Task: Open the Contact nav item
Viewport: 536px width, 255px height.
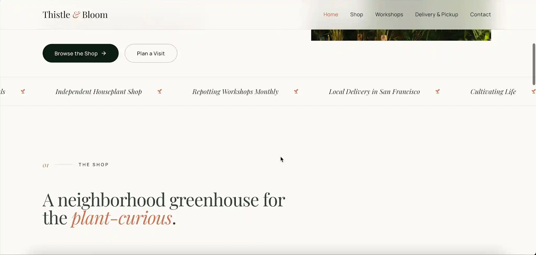Action: pos(480,14)
